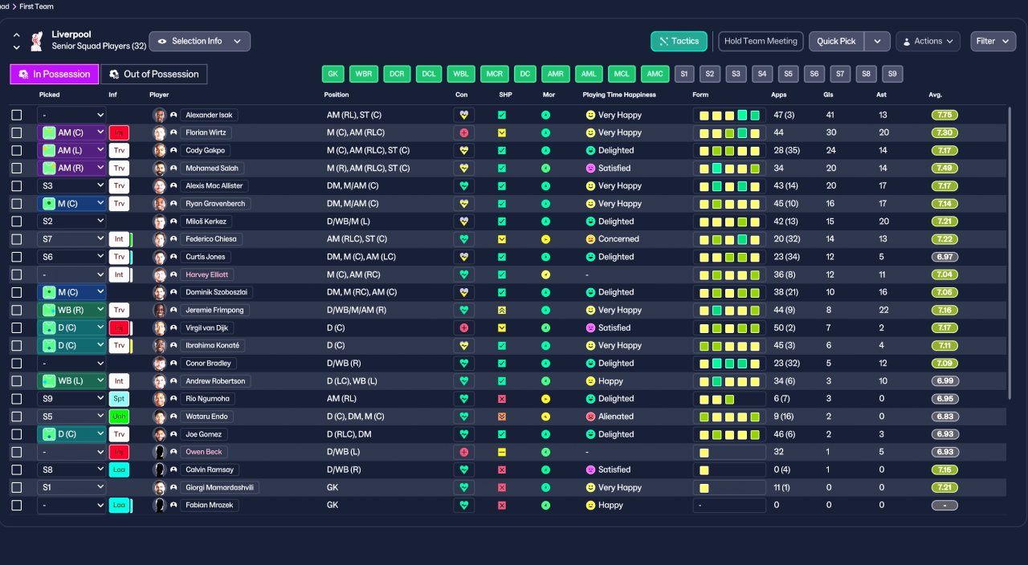Click Florian Wirtz's 7.30 average rating
1028x565 pixels.
(944, 133)
